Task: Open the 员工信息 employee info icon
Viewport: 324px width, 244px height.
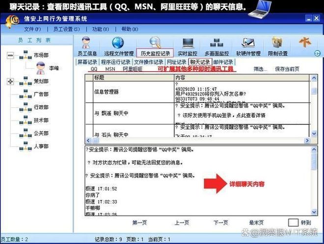Action: pos(86,42)
